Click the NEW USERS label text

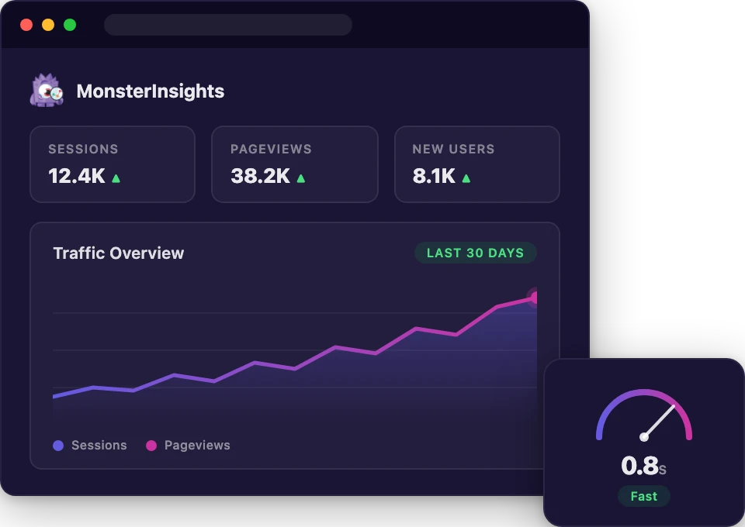[453, 149]
